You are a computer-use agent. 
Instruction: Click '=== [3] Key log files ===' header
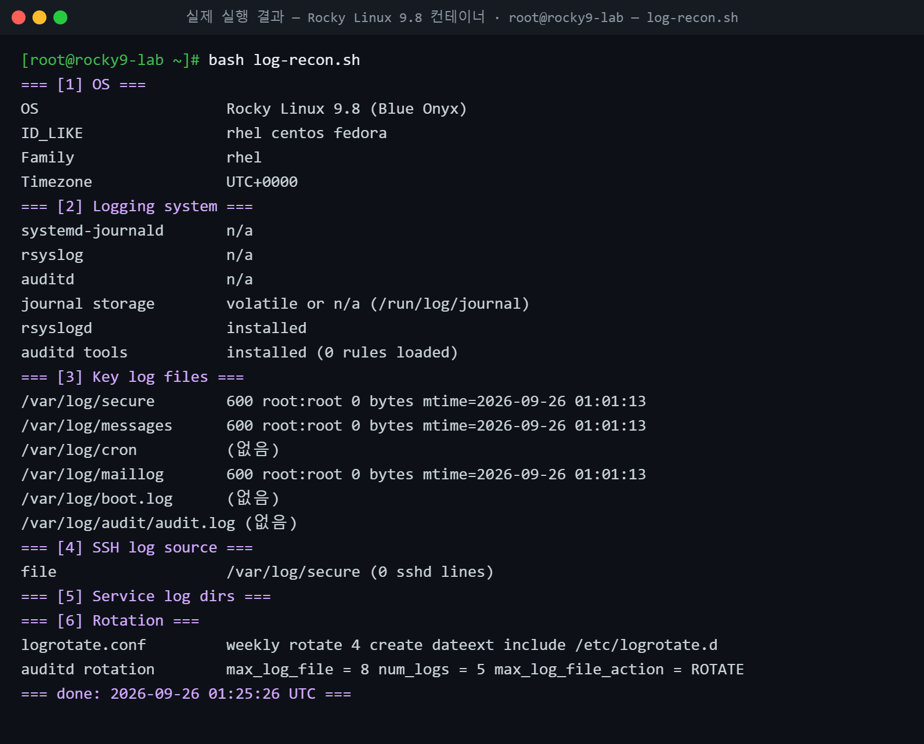[132, 377]
